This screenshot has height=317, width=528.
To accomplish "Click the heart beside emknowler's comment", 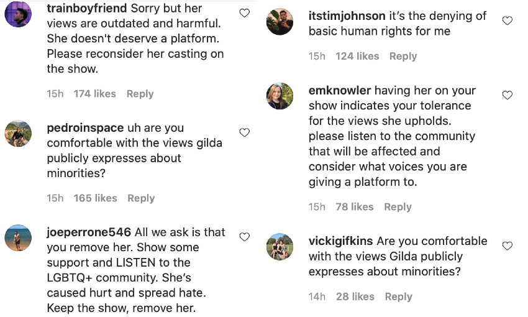I will (507, 95).
